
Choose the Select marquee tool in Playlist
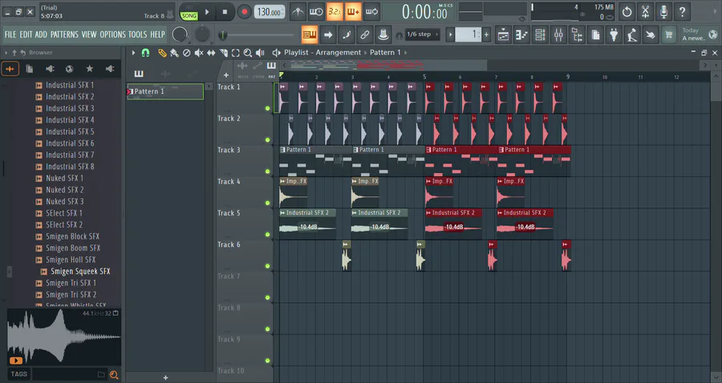[x=235, y=53]
